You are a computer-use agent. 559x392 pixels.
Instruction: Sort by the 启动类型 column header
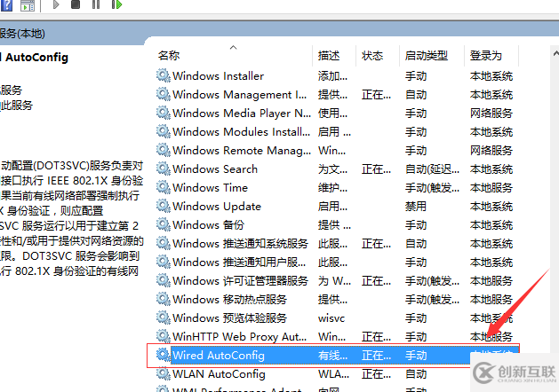[x=427, y=56]
